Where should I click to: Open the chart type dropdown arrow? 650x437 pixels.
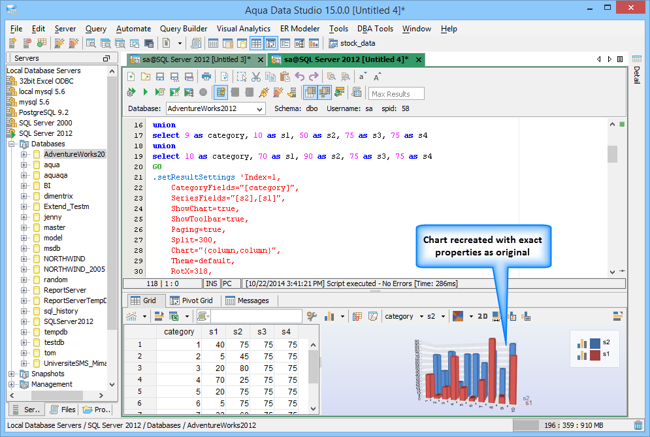pyautogui.click(x=342, y=316)
